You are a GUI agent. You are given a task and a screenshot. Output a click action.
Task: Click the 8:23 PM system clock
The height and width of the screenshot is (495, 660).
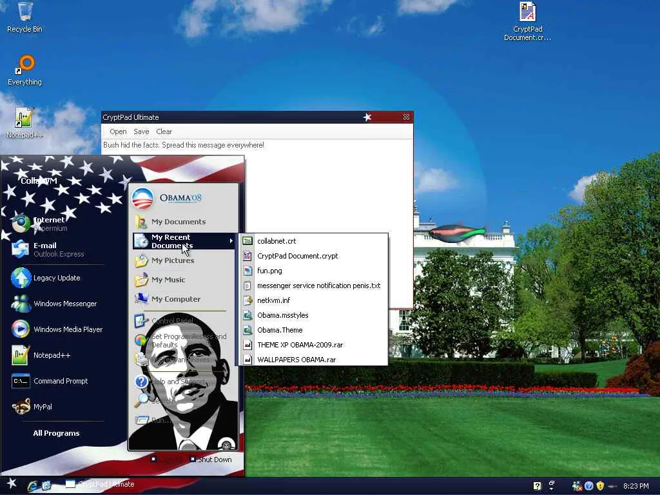tap(636, 486)
